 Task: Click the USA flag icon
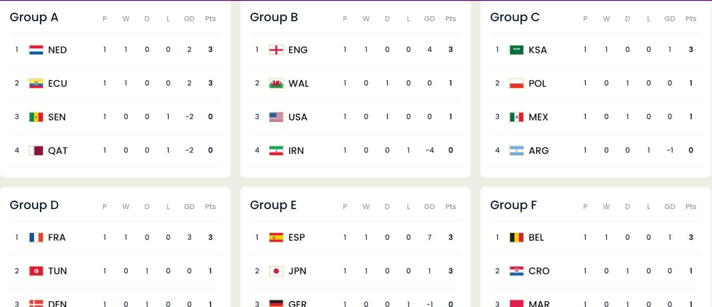click(276, 116)
